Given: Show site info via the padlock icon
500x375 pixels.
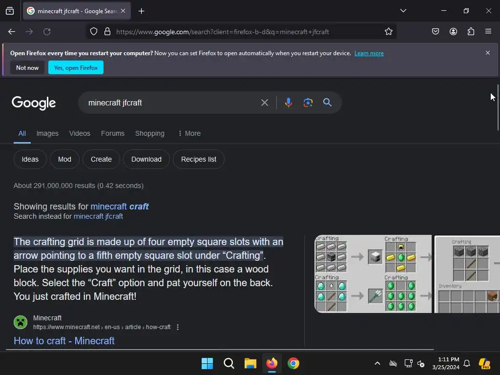Looking at the screenshot, I should click(107, 32).
